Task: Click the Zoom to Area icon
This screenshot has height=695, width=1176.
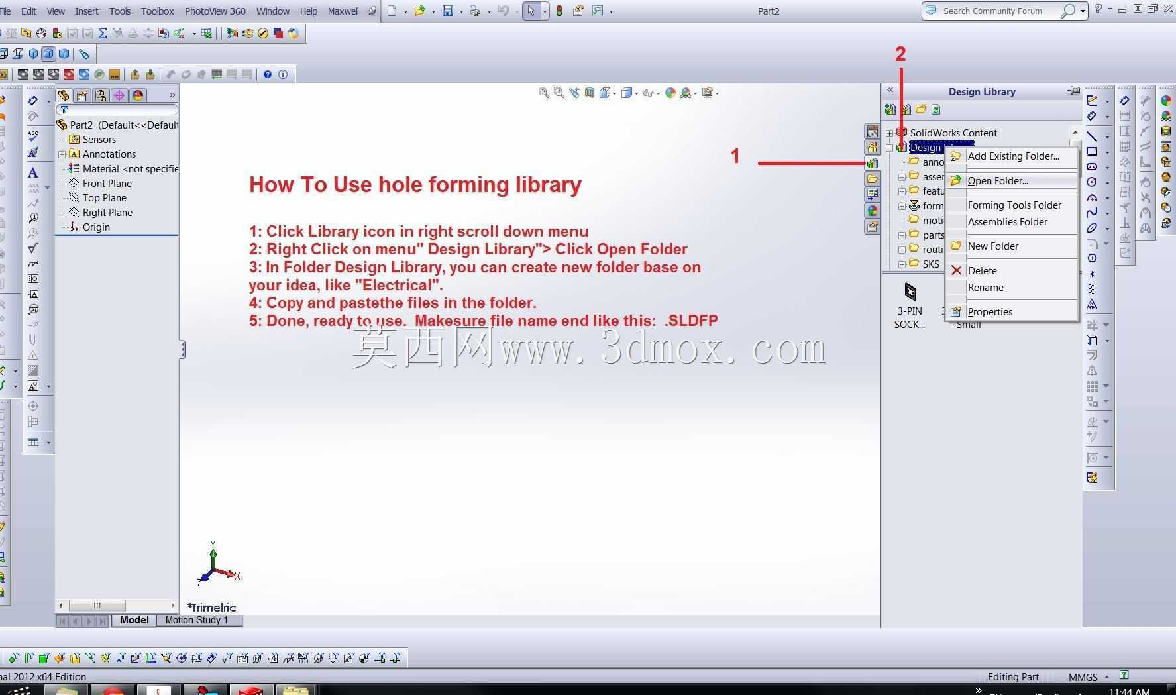Action: pyautogui.click(x=559, y=93)
